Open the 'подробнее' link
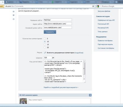Viewport: 123px width, 107px height. tap(79, 53)
